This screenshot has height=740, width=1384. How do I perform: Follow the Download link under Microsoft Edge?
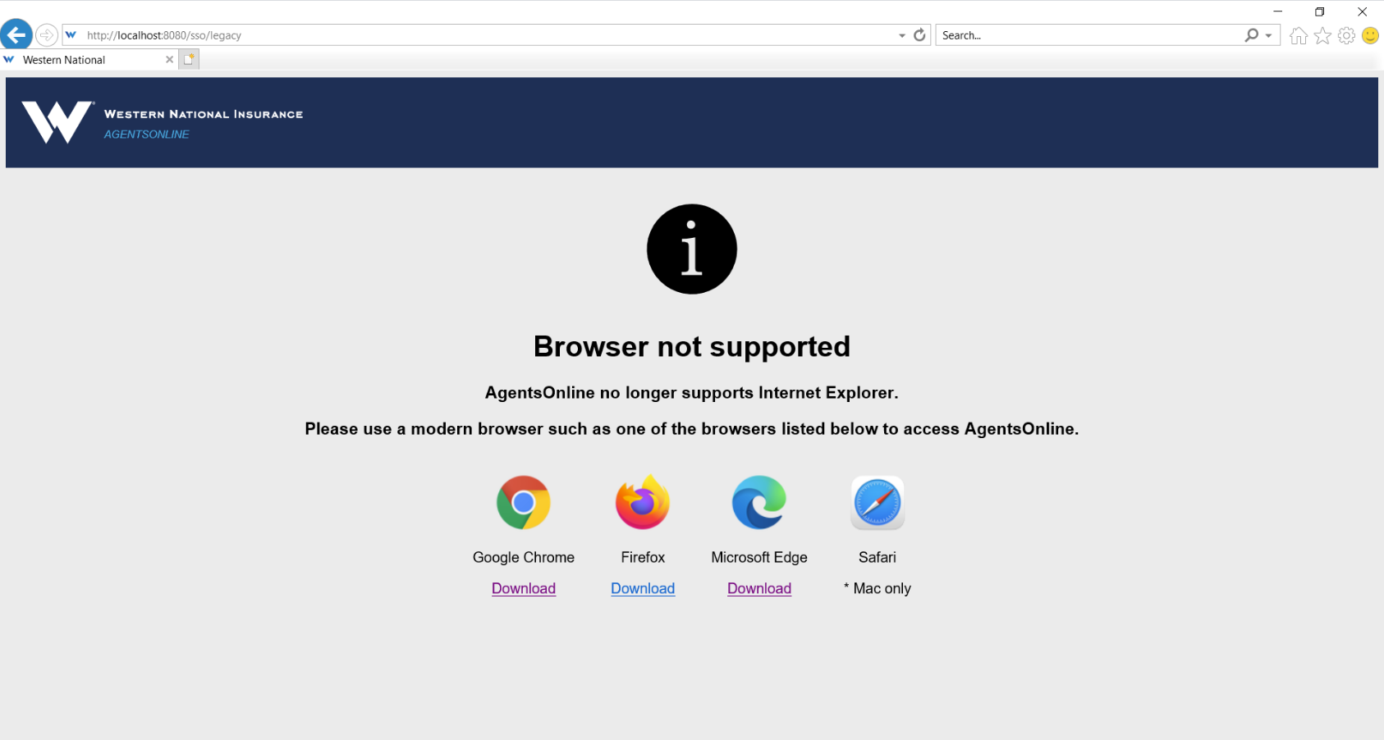pyautogui.click(x=759, y=588)
